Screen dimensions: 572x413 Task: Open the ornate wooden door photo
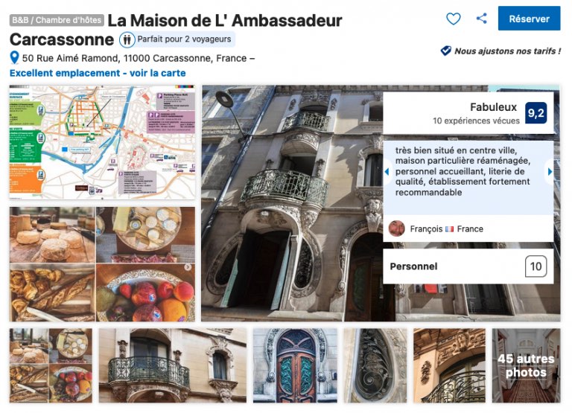295,365
